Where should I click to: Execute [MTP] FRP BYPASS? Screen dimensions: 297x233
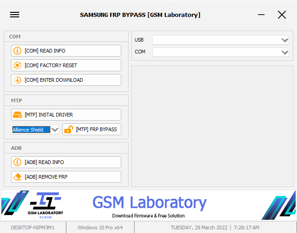pos(92,129)
